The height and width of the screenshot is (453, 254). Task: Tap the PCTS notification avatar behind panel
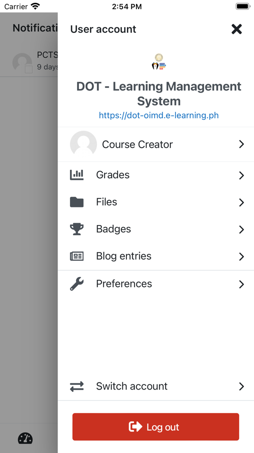(22, 62)
